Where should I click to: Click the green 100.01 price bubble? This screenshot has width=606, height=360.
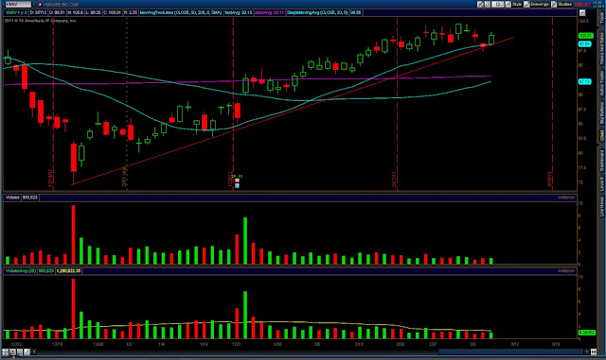[585, 36]
